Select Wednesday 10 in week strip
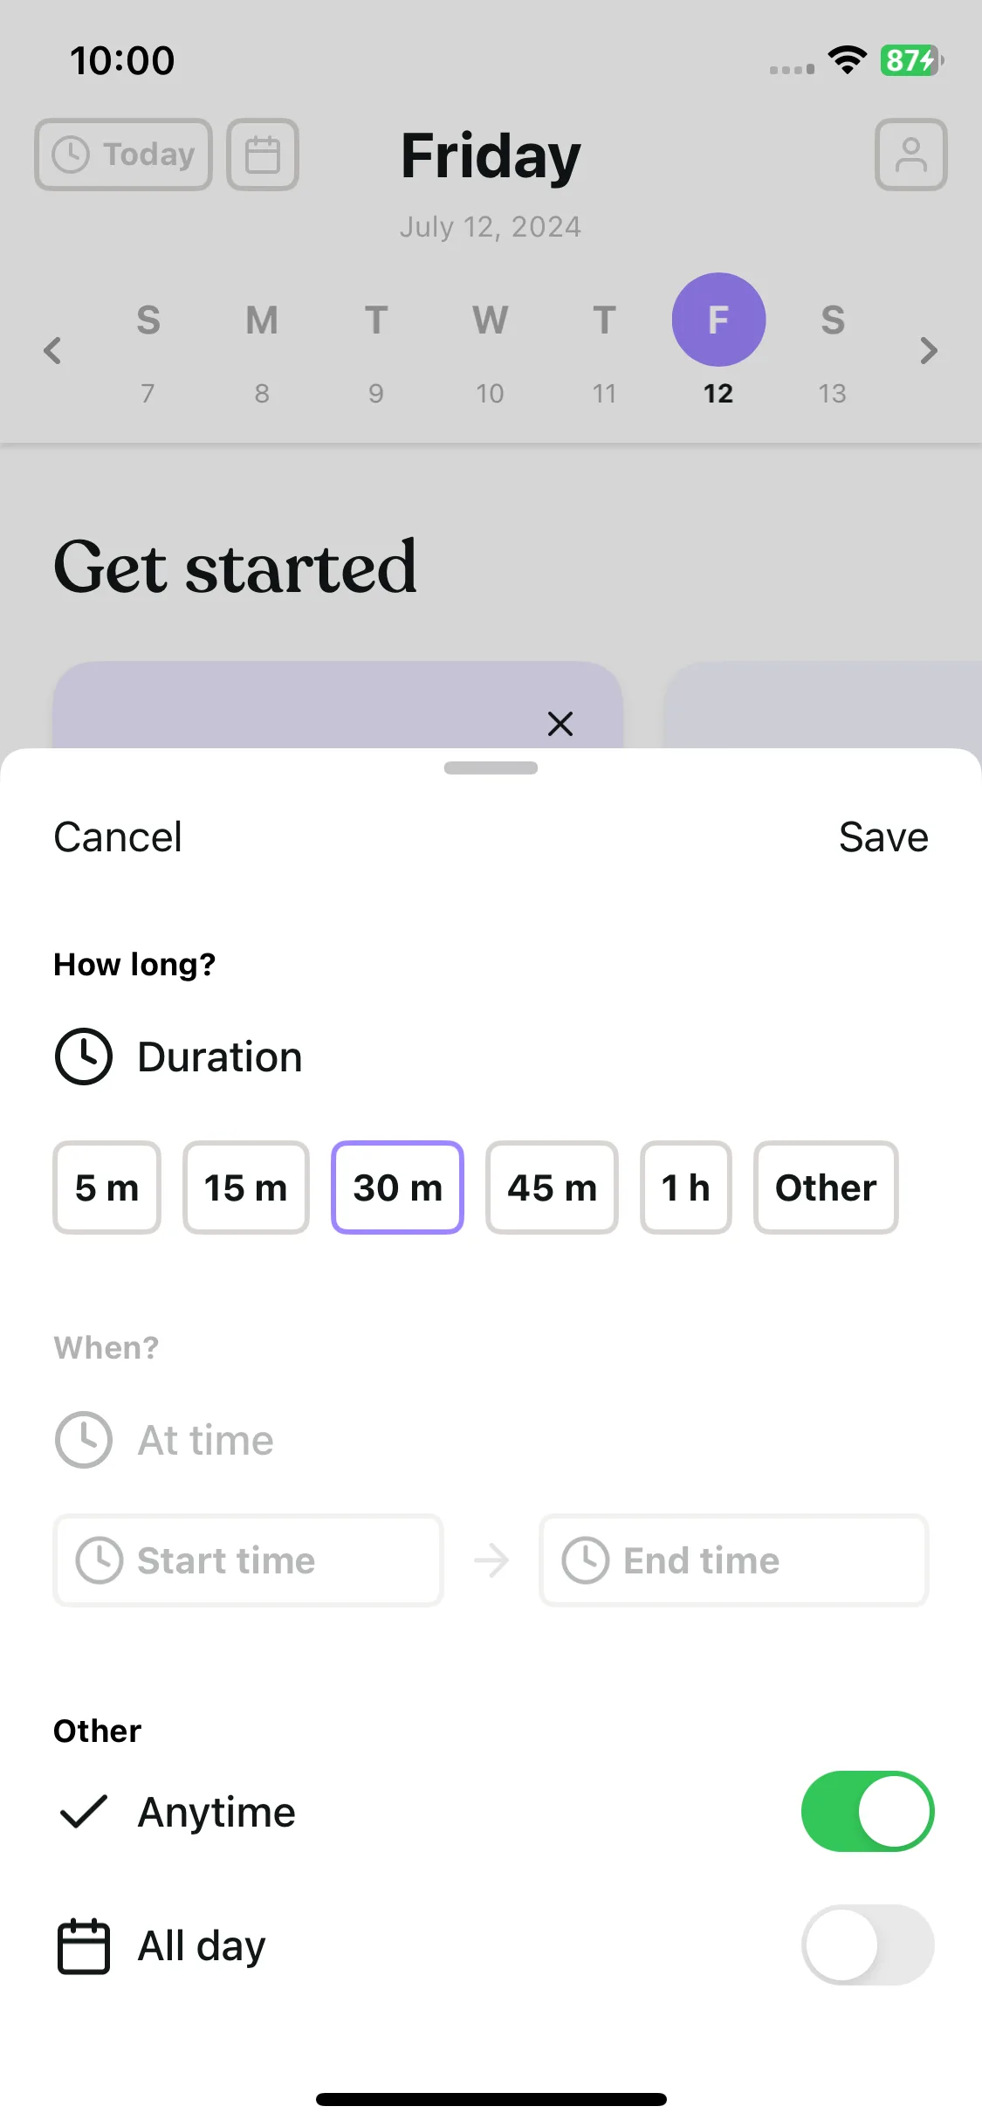The width and height of the screenshot is (982, 2127). [x=491, y=352]
